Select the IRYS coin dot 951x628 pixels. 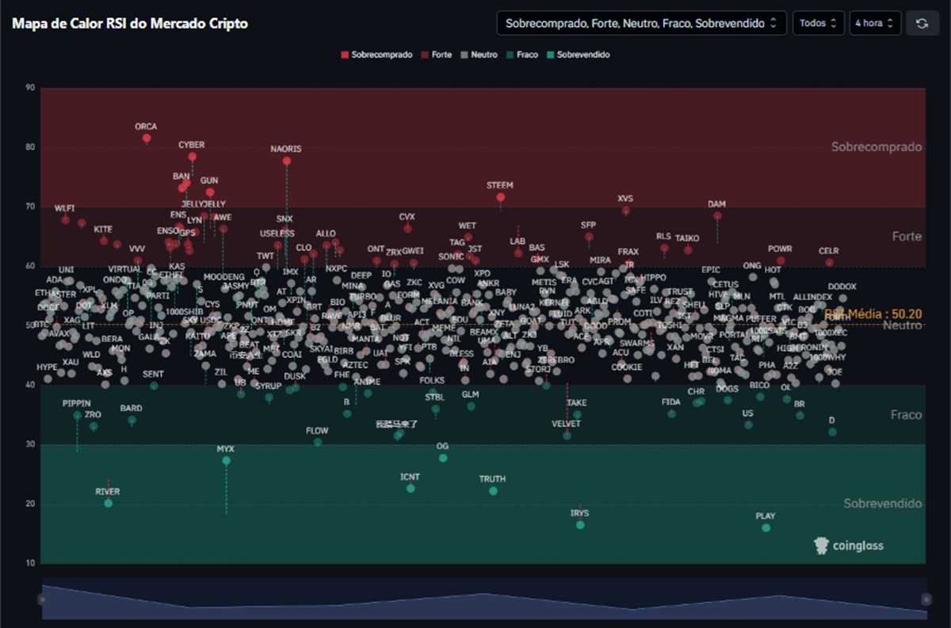coord(580,525)
